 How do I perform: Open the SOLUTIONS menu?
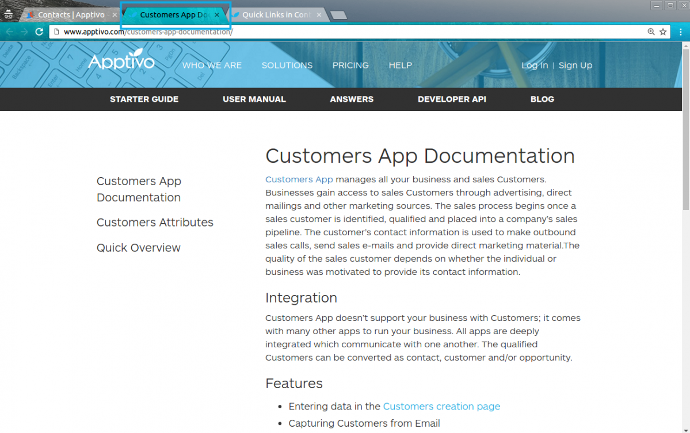point(287,65)
